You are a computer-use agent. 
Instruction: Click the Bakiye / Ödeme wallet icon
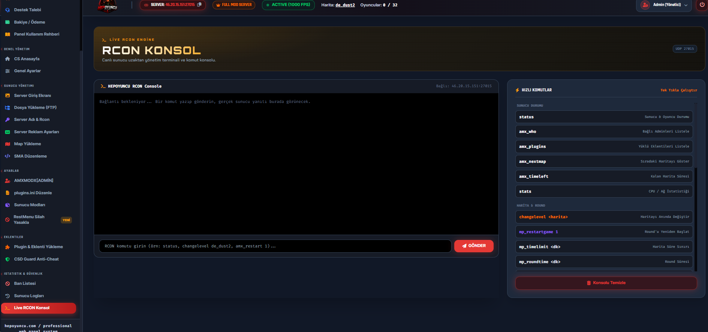pos(7,22)
